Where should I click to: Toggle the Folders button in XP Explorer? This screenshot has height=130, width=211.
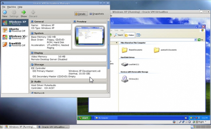click(x=129, y=35)
